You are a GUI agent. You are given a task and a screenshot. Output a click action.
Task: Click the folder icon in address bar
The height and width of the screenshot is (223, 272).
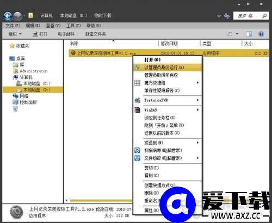[30, 16]
